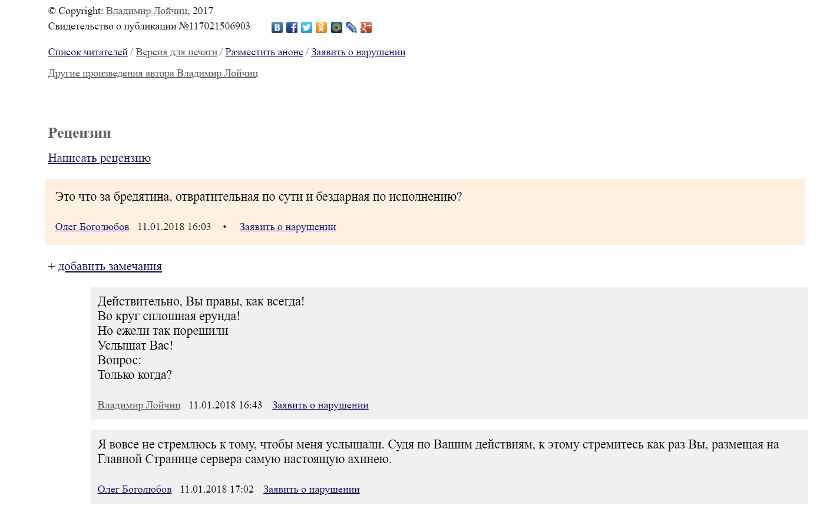Viewport: 840px width, 512px height.
Task: Open Версия для печати link
Action: (177, 52)
